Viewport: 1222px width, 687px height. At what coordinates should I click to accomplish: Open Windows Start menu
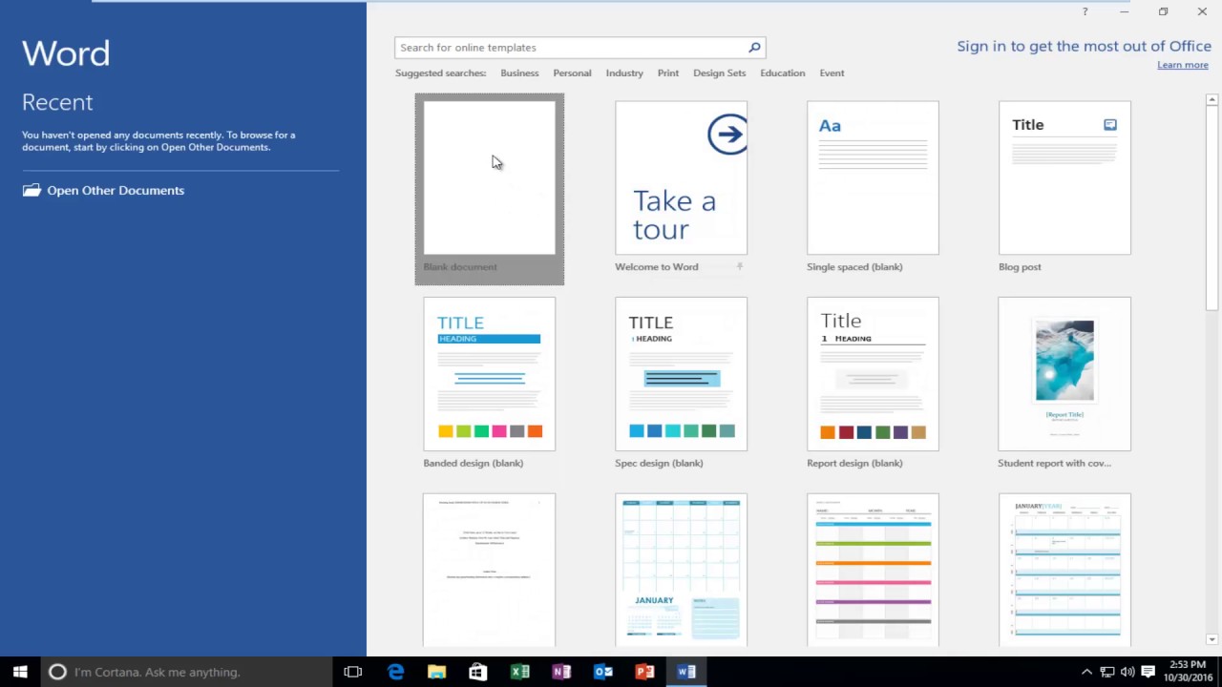pos(20,672)
